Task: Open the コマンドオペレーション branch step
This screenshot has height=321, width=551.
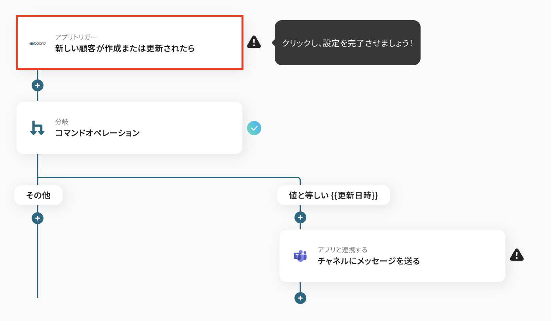Action: (98, 133)
